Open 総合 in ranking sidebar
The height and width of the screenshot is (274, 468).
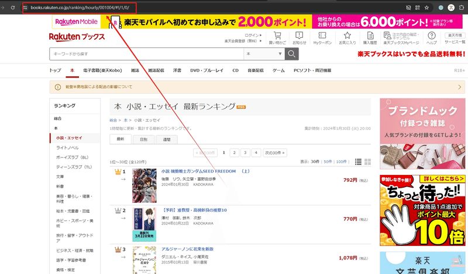pos(57,119)
